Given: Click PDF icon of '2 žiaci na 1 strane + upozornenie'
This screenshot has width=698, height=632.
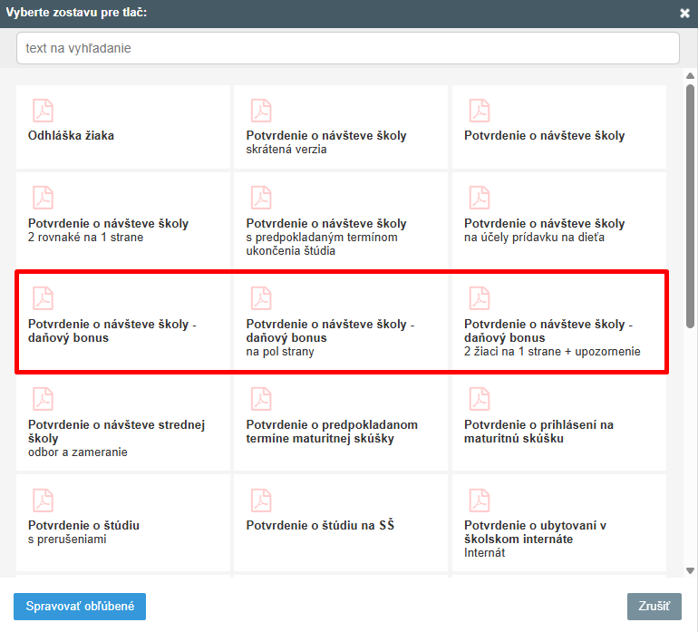Looking at the screenshot, I should (480, 298).
